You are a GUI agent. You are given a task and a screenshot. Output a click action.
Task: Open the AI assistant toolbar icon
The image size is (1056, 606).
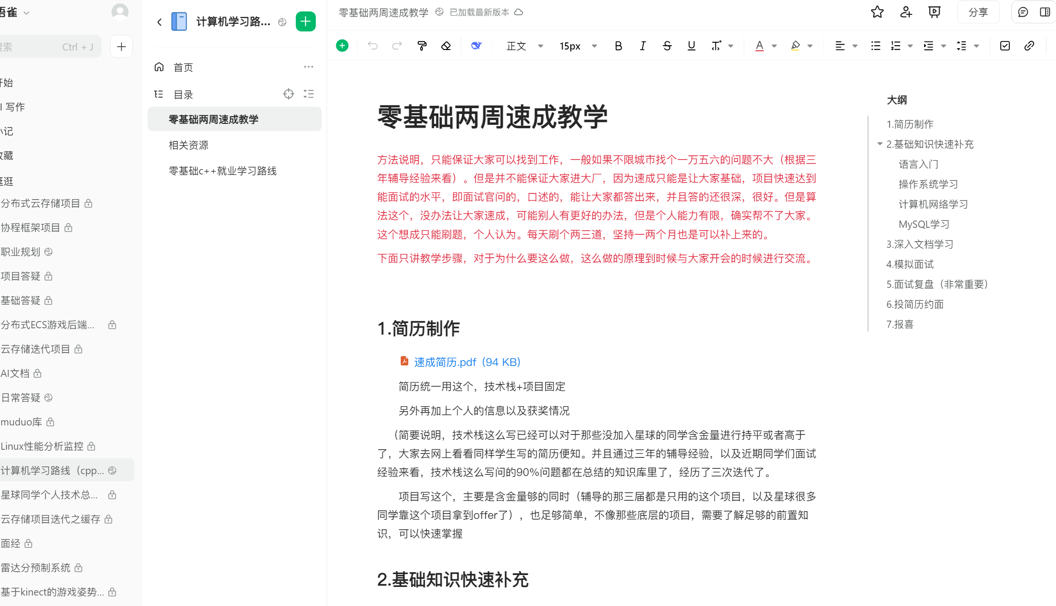476,46
